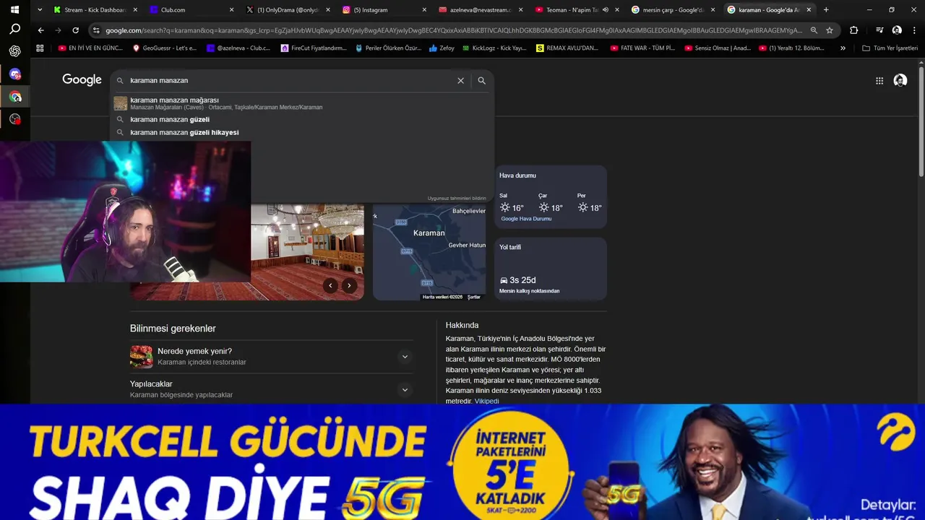Open the Turkcell Shaq 5G banner ad
The width and height of the screenshot is (925, 520).
[462, 462]
